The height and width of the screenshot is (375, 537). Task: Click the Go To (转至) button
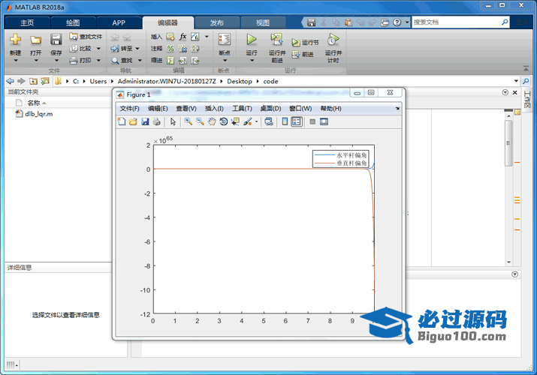pyautogui.click(x=121, y=49)
